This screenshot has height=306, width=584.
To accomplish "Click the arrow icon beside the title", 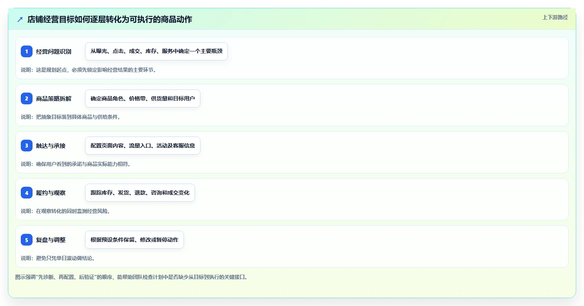I will pyautogui.click(x=20, y=20).
